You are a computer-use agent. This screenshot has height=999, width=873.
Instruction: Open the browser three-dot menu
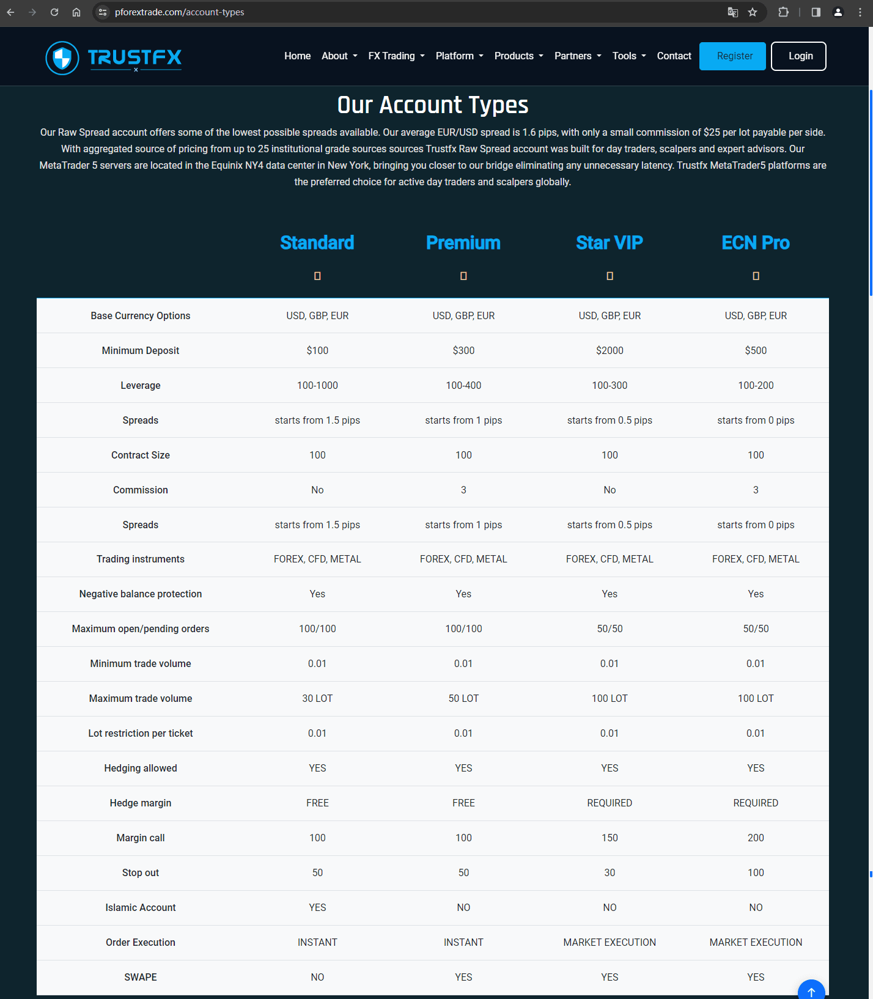[x=860, y=12]
